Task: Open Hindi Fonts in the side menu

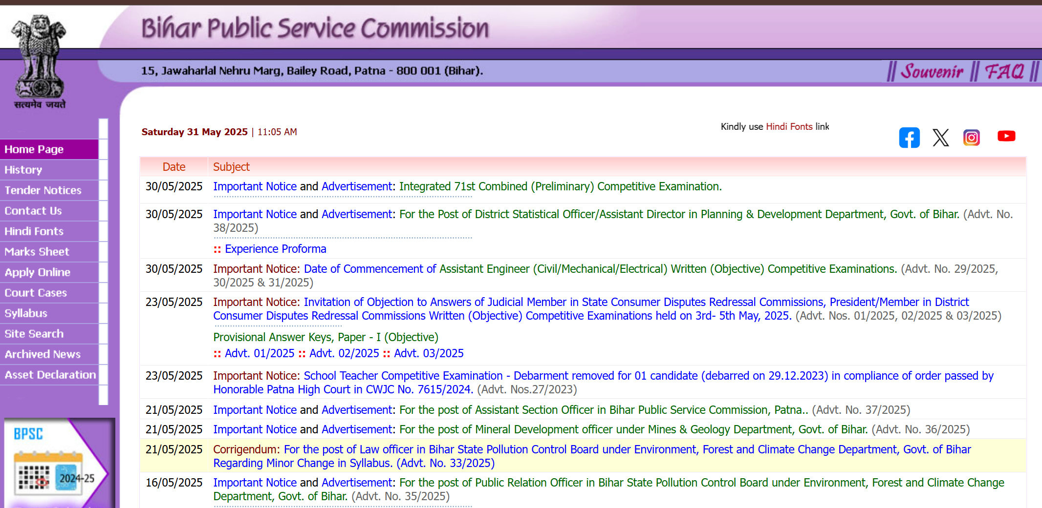Action: tap(49, 231)
